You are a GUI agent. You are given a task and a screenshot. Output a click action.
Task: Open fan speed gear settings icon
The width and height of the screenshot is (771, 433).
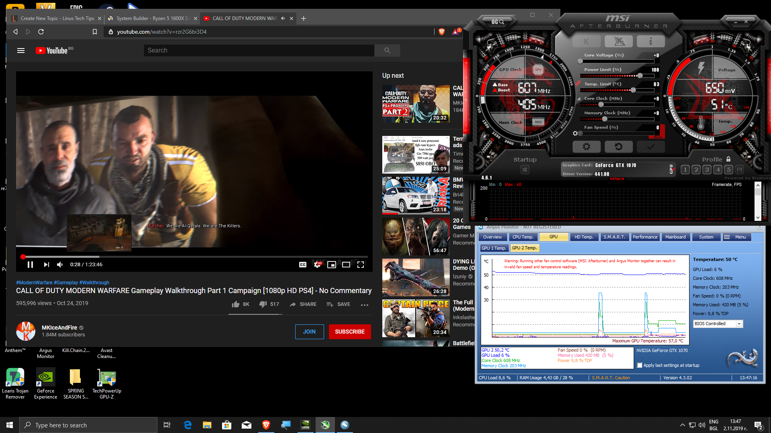click(x=575, y=134)
